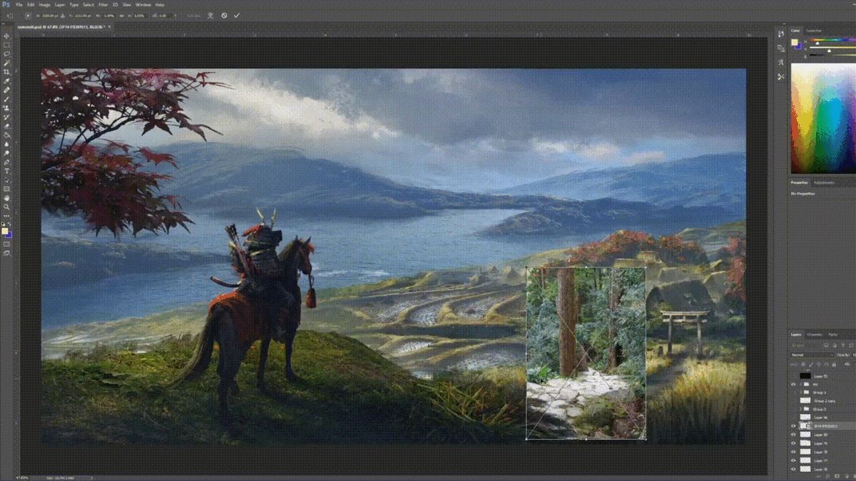Open the Window menu
Viewport: 856px width, 481px height.
143,4
